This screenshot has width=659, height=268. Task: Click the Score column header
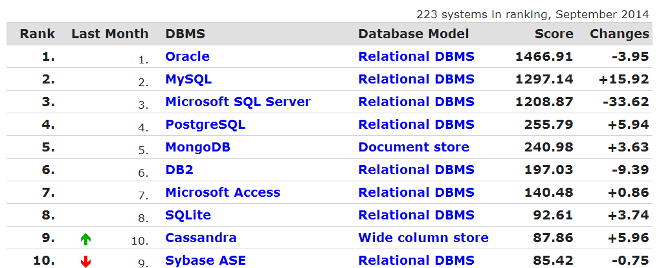pos(553,34)
